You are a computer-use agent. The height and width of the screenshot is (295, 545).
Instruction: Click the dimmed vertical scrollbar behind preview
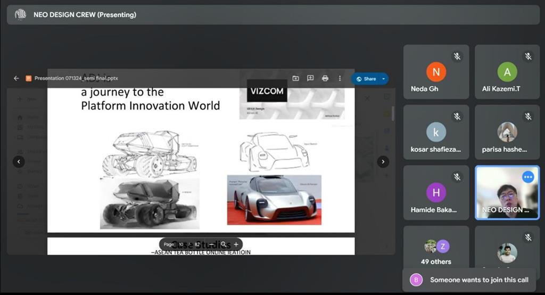point(393,114)
